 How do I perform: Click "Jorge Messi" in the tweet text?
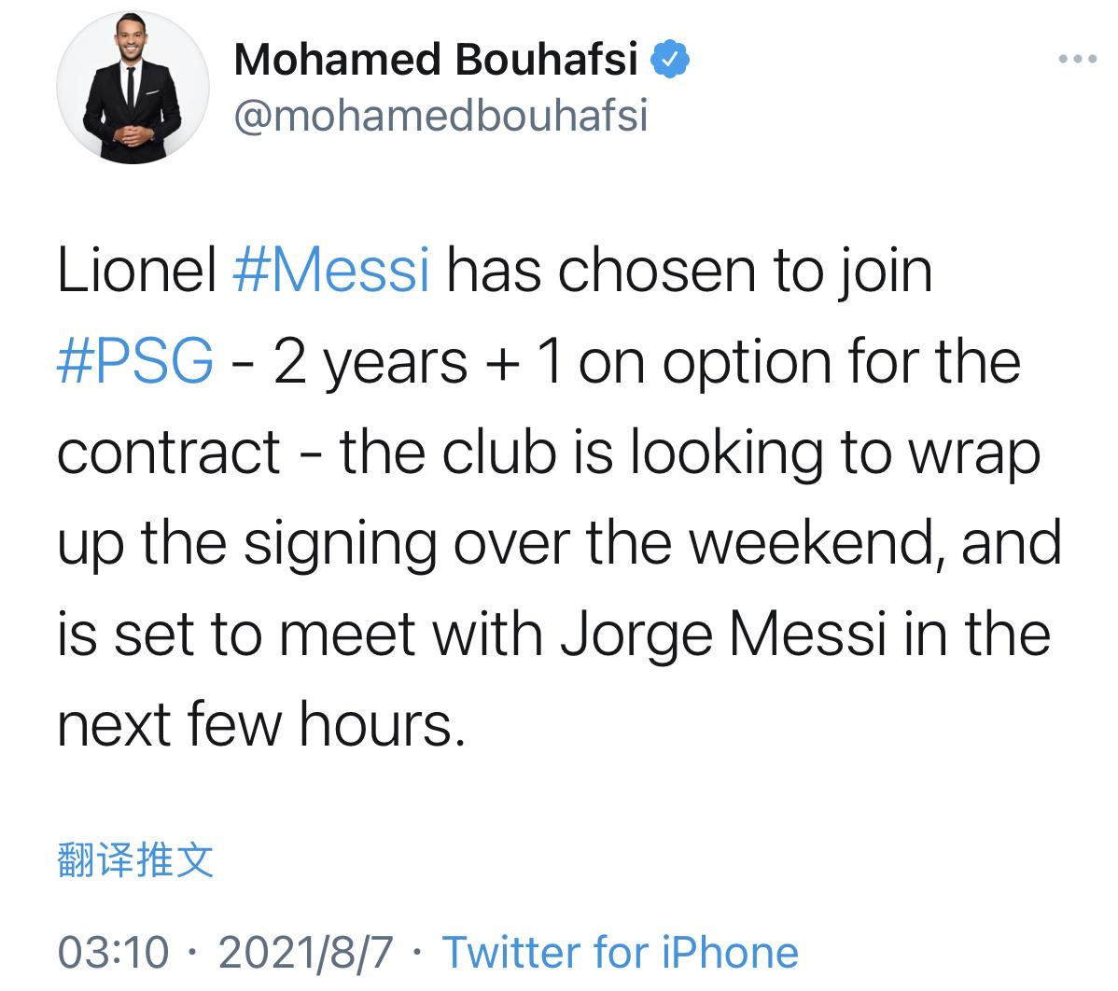(x=721, y=635)
